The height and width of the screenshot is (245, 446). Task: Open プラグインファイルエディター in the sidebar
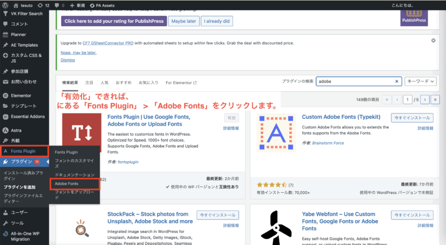[x=23, y=198]
